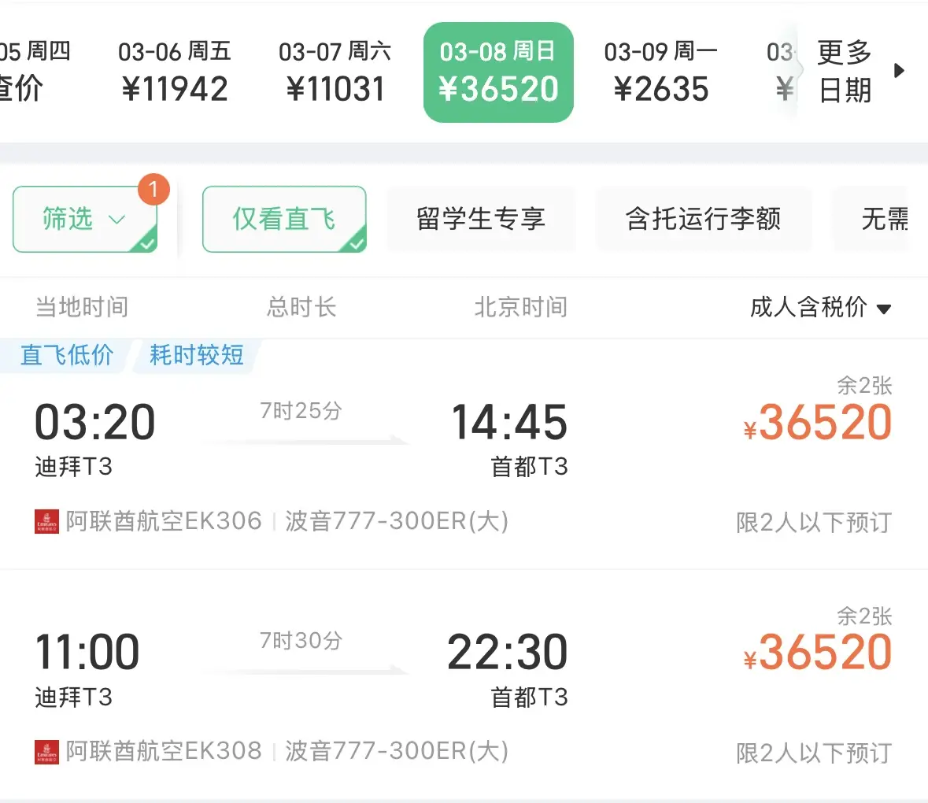Select the highlighted 03-08 周日 date tab
The image size is (928, 803).
(498, 71)
